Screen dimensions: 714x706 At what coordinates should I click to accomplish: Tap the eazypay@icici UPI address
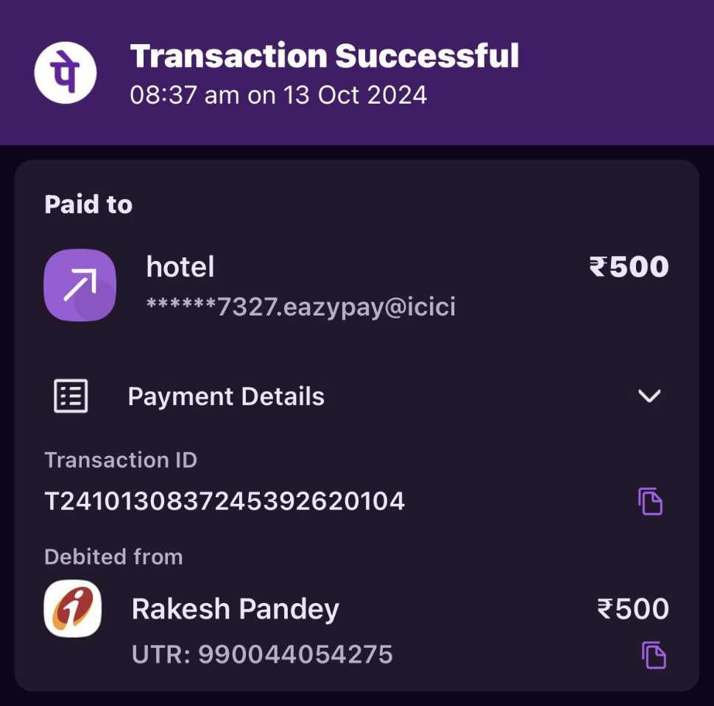[301, 307]
